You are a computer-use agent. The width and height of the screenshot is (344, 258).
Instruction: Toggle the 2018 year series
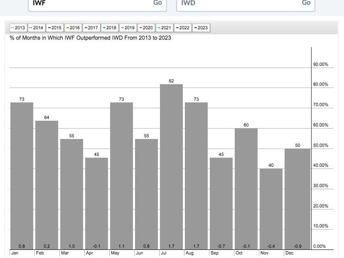pos(110,28)
